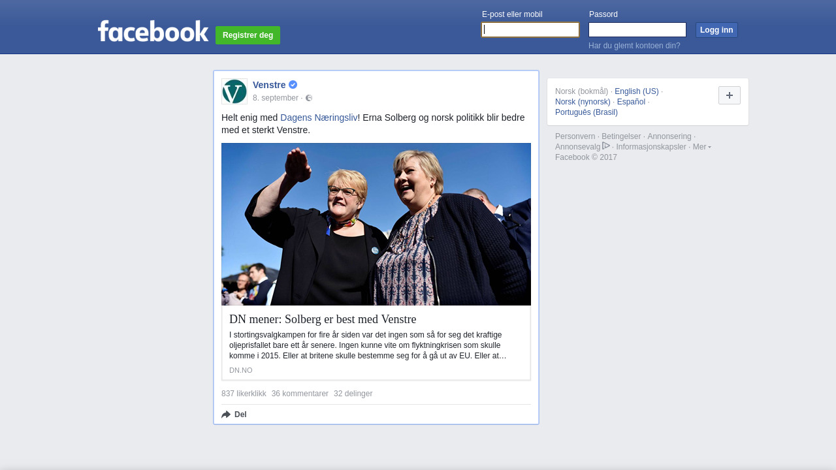The width and height of the screenshot is (836, 470).
Task: Select Norsk (nynorsk) language
Action: click(x=583, y=102)
